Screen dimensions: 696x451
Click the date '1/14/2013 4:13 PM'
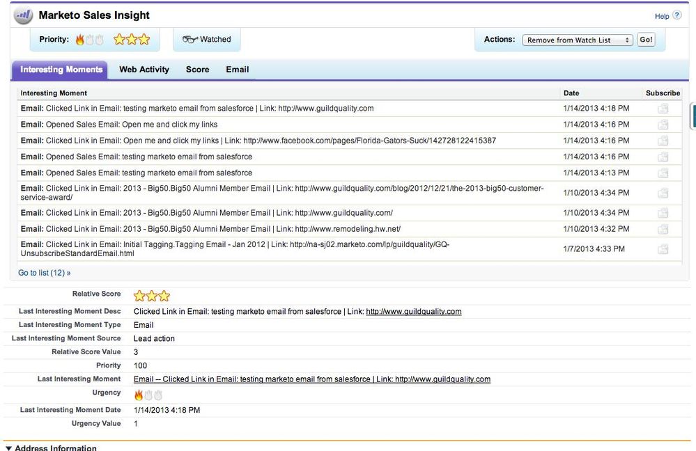tap(596, 173)
